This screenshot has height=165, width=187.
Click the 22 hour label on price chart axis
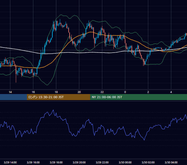[x=102, y=92]
